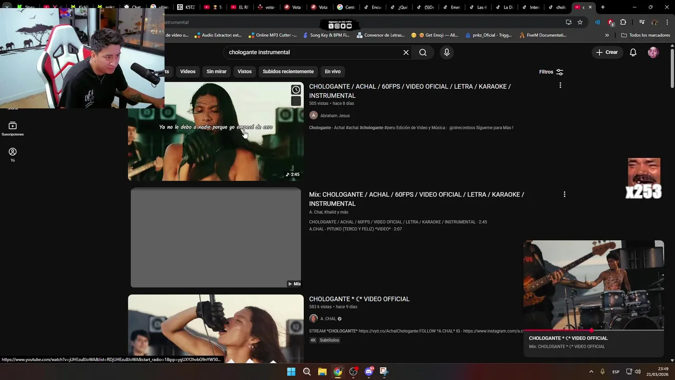The image size is (675, 380).
Task: Open the media control toolbar icon
Action: [x=642, y=22]
